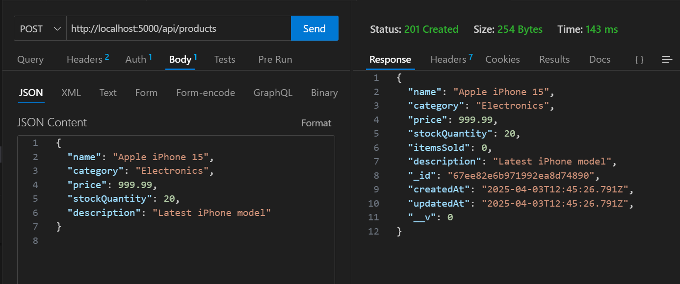Click the "createdAt" timestamp value in the response
The height and width of the screenshot is (284, 680).
click(555, 189)
